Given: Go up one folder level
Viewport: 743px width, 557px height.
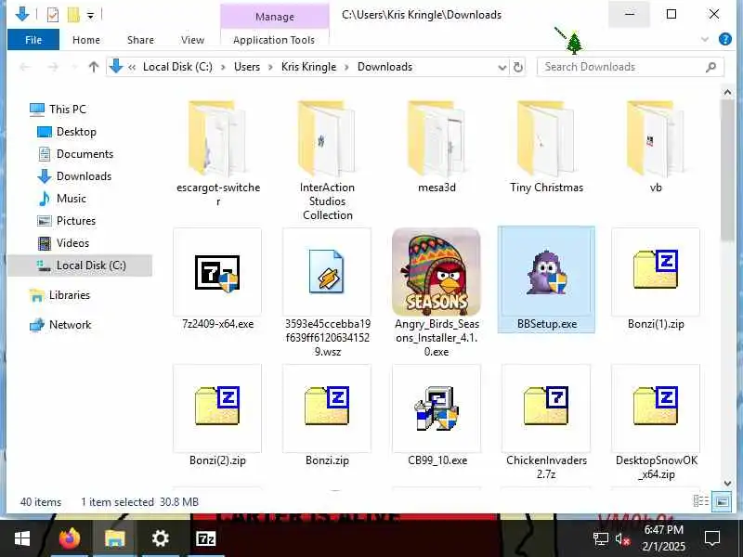Looking at the screenshot, I should point(94,67).
